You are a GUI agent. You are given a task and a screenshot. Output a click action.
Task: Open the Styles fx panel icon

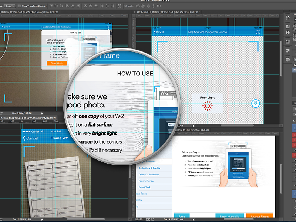pyautogui.click(x=288, y=50)
